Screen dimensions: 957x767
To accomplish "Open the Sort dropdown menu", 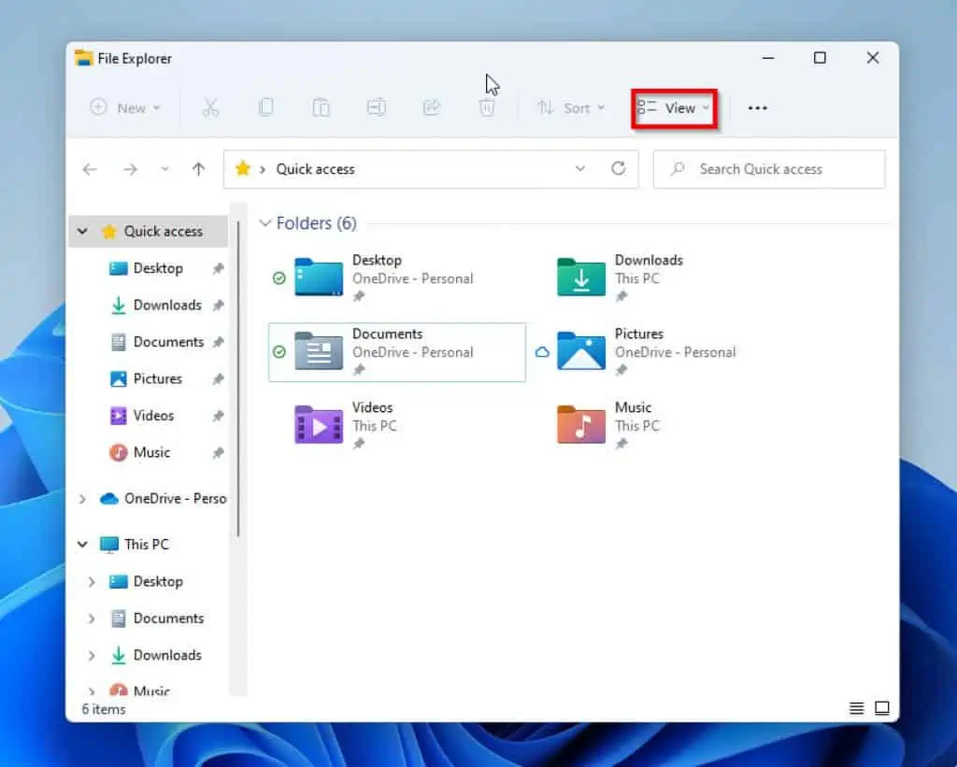I will pos(571,108).
